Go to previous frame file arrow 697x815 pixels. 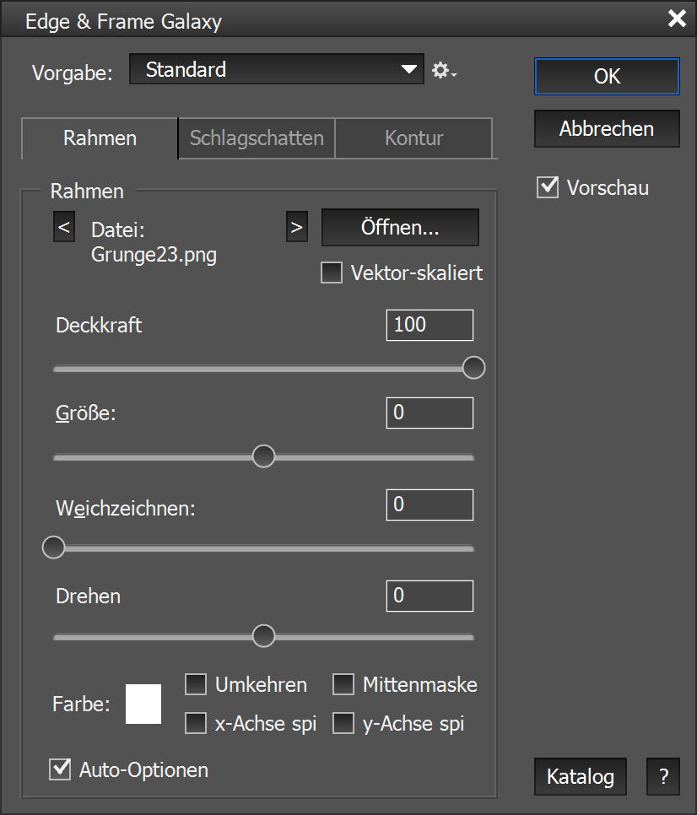(64, 227)
